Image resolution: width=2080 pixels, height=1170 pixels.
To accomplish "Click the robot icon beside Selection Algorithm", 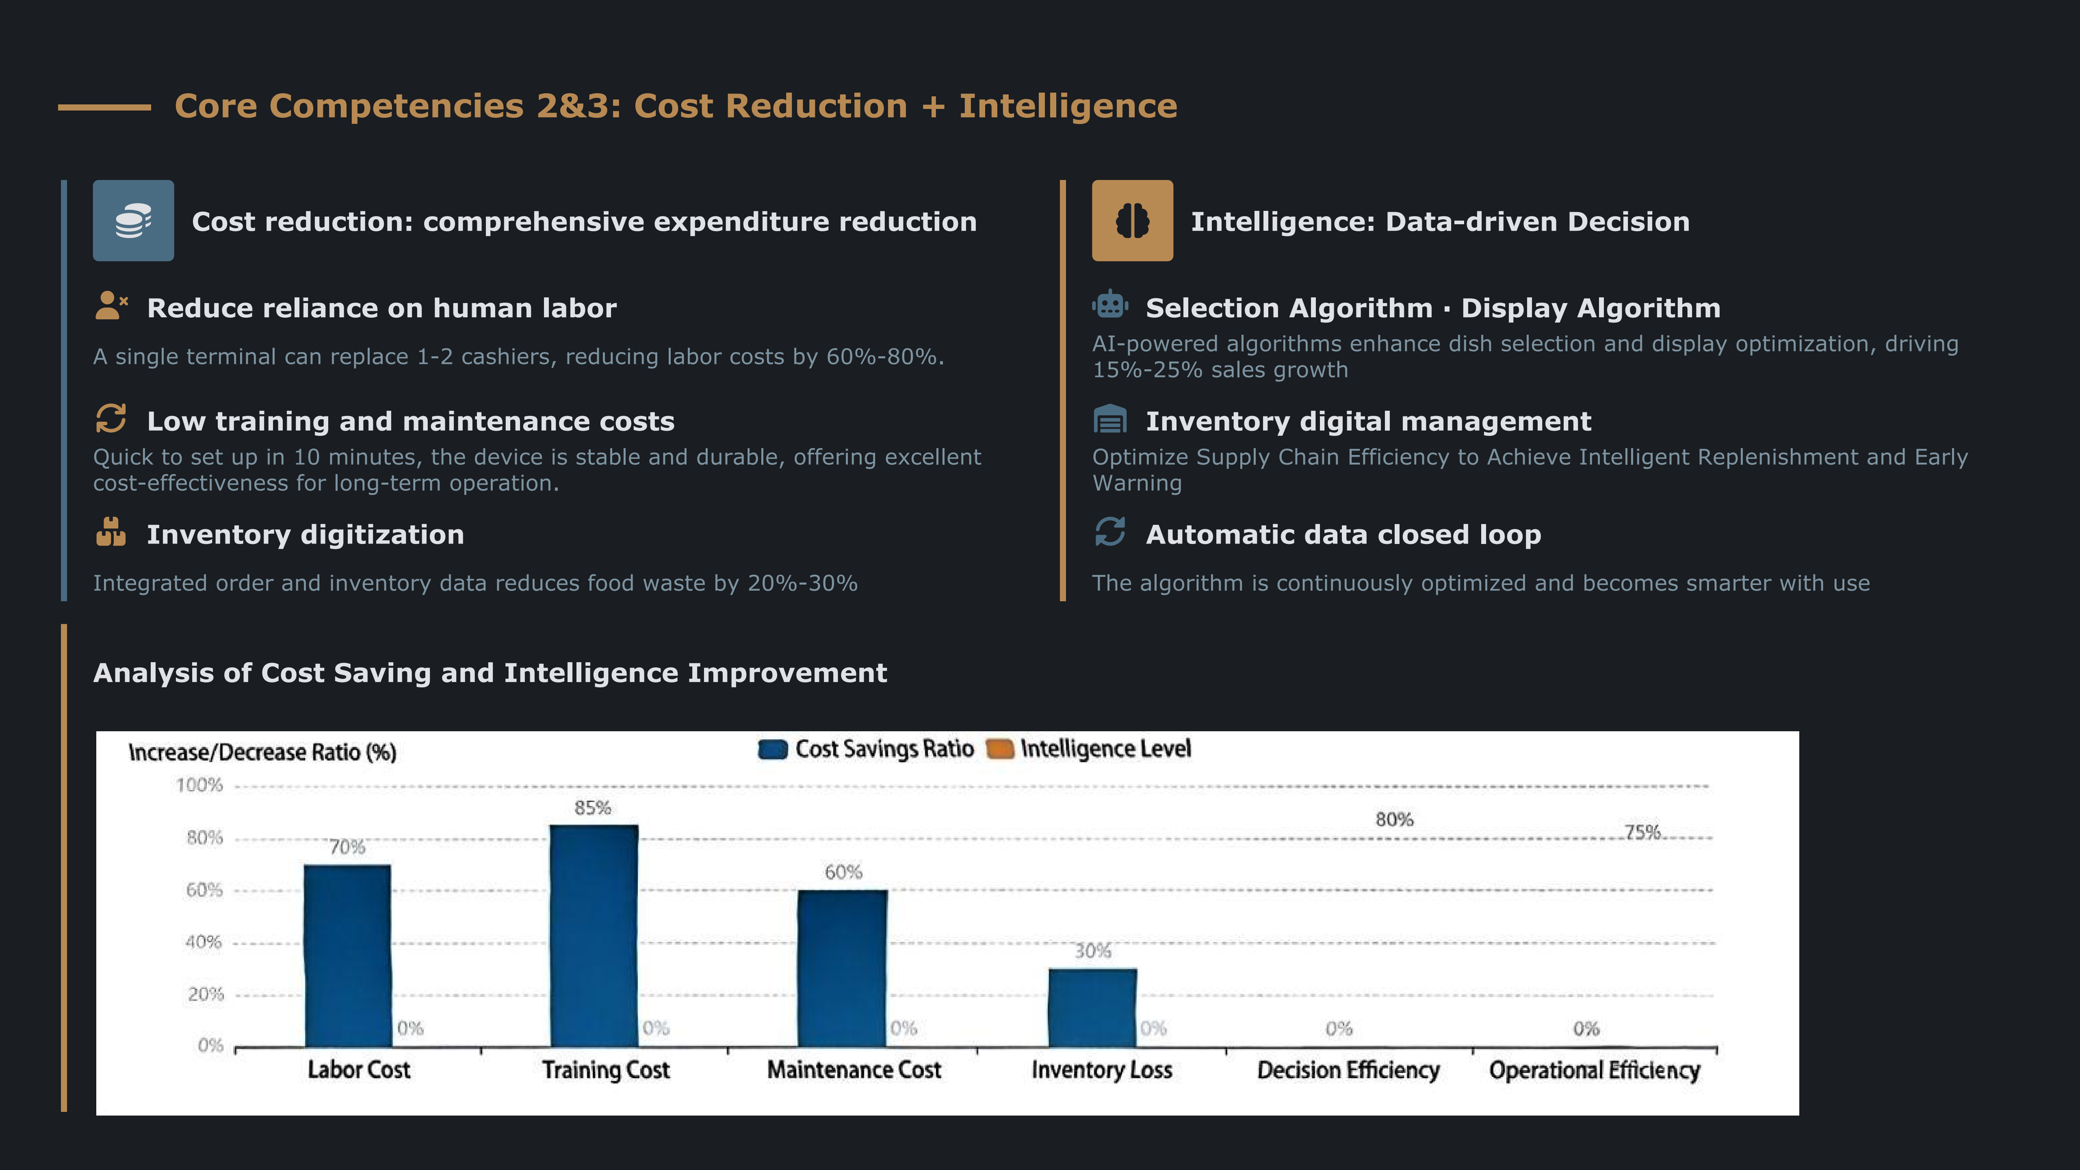I will tap(1110, 305).
